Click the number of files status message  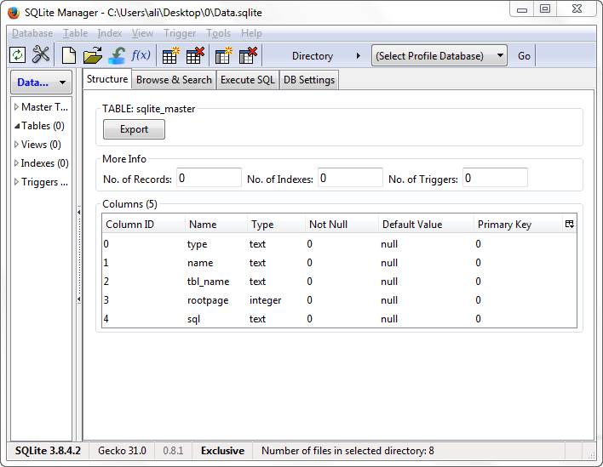347,451
